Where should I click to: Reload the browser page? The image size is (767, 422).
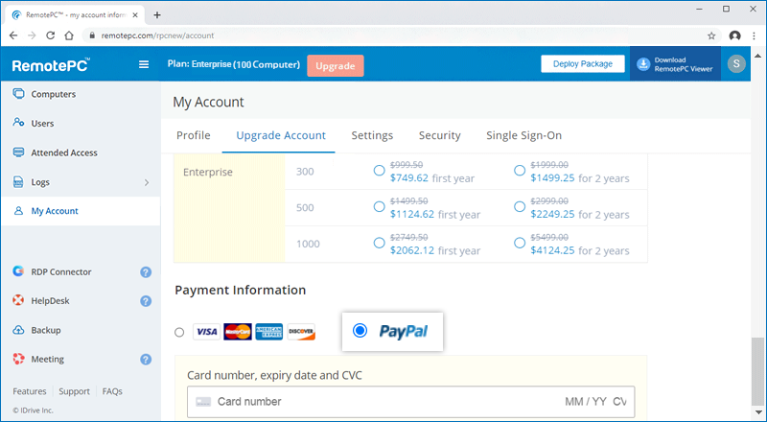(x=51, y=35)
